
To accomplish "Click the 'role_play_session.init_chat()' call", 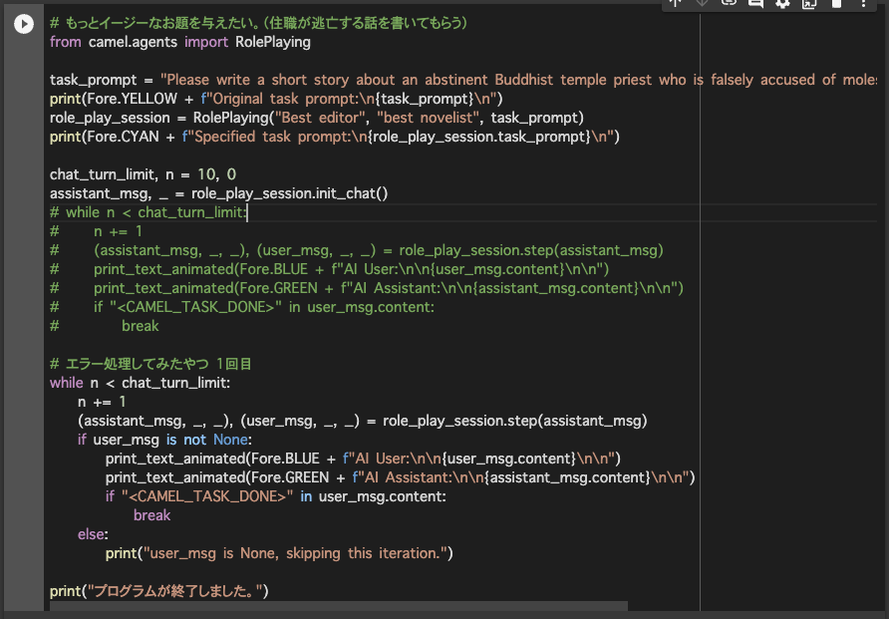I will [290, 193].
